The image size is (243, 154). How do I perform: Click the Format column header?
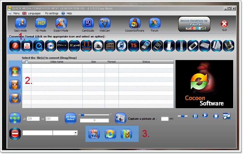point(112,62)
